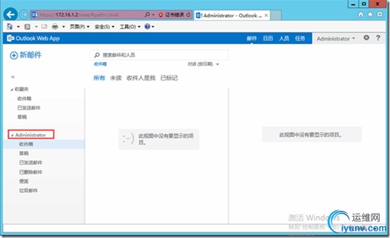Image resolution: width=390 pixels, height=238 pixels.
Task: Switch to the 邮件 navigation tab
Action: point(251,39)
